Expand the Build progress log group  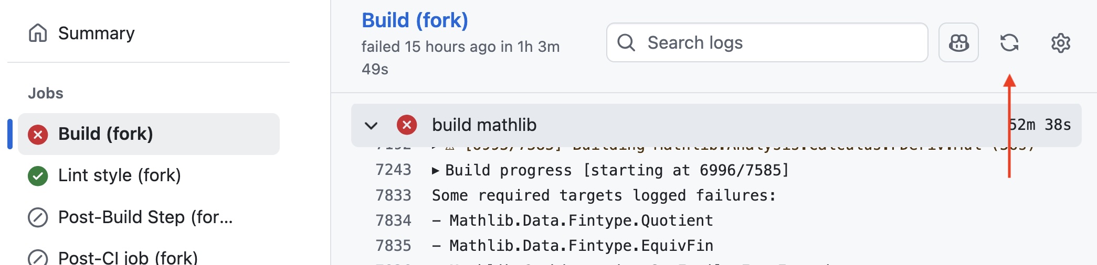click(x=436, y=171)
